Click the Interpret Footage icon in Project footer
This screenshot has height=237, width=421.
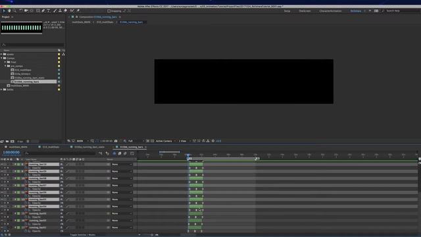2,141
